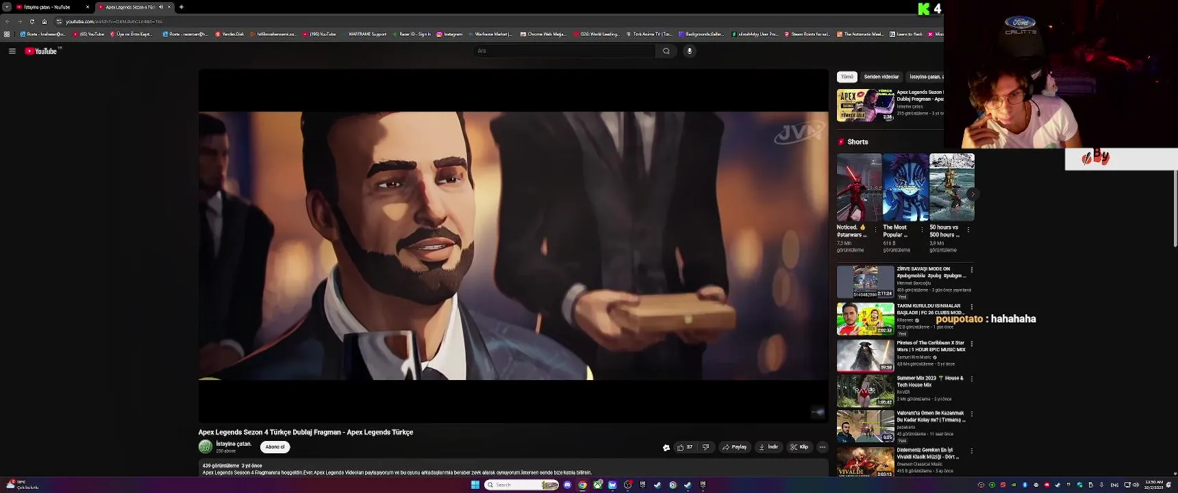This screenshot has width=1178, height=493.
Task: Open 'Steam Points for sal...' bookmark
Action: 807,34
